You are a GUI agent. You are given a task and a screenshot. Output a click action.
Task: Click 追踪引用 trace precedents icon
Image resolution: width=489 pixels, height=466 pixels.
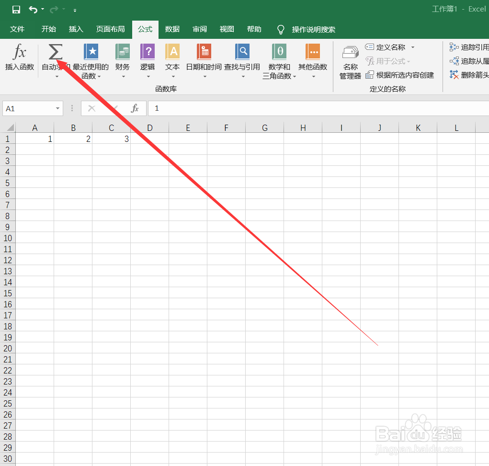454,47
